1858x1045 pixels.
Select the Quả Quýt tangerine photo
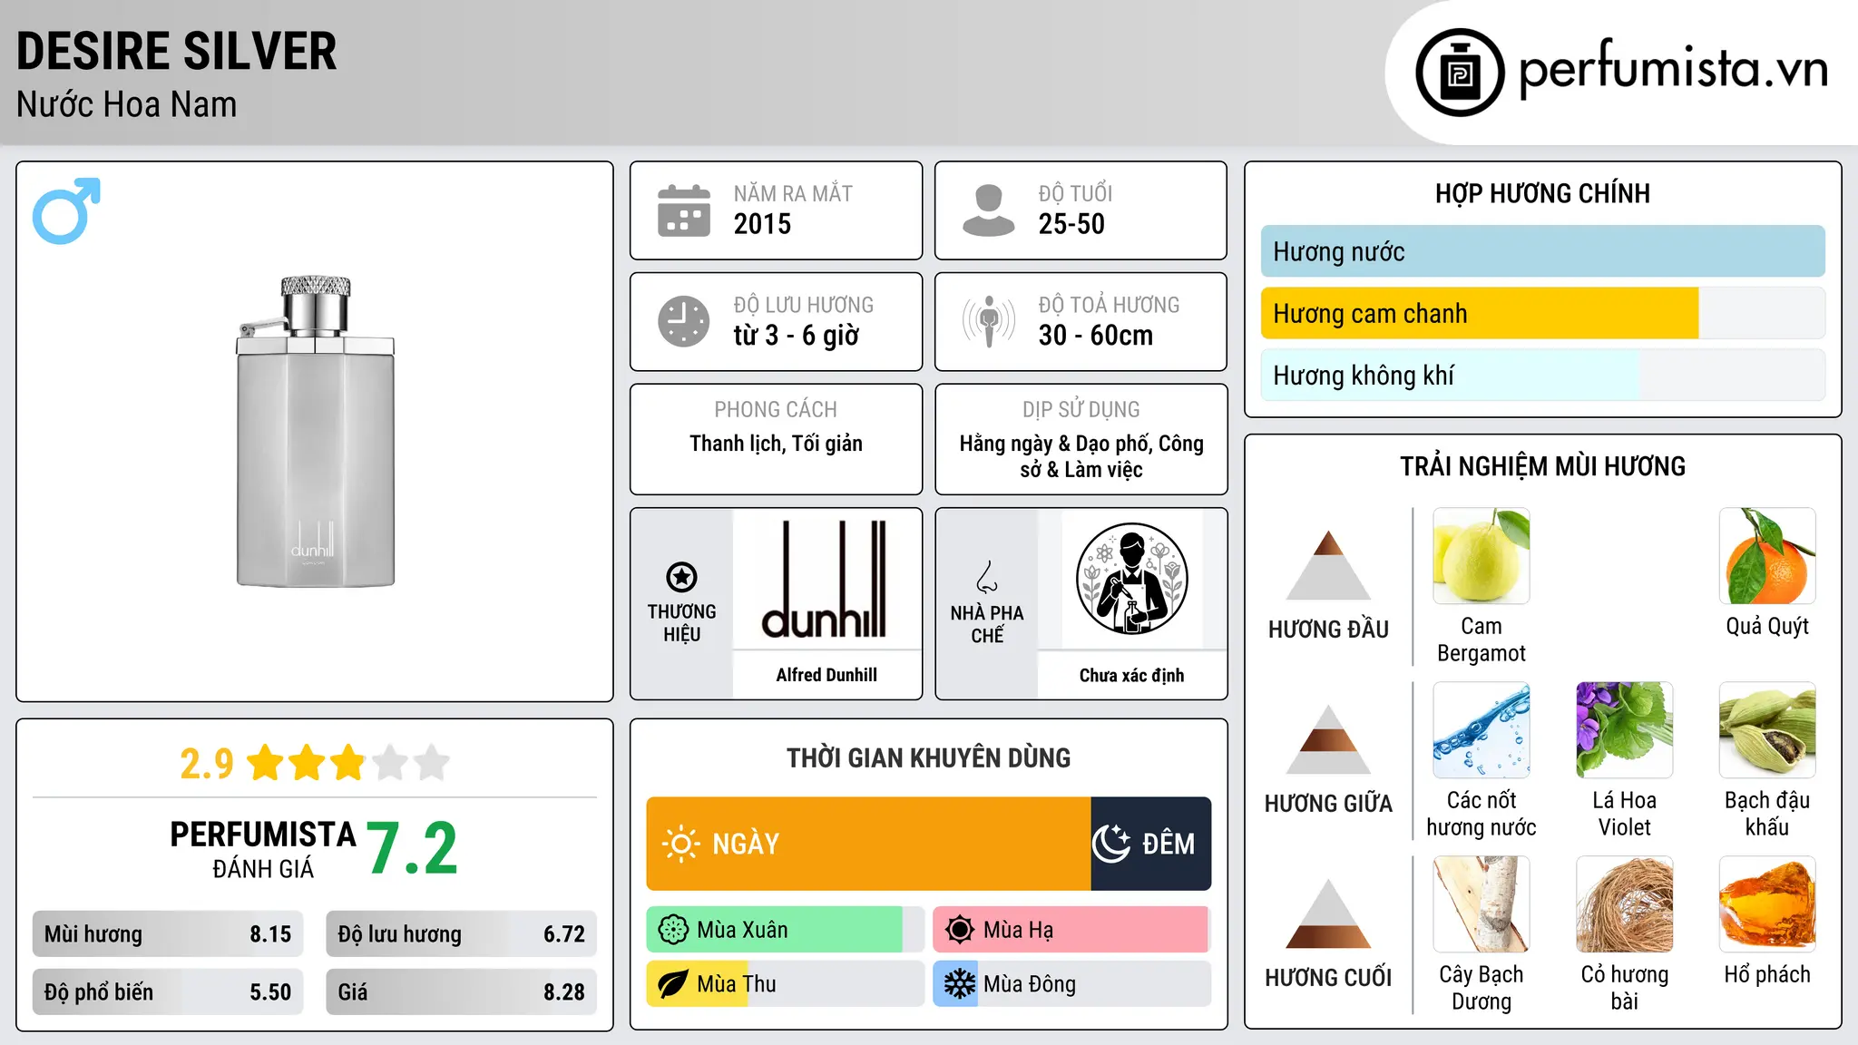(x=1767, y=556)
